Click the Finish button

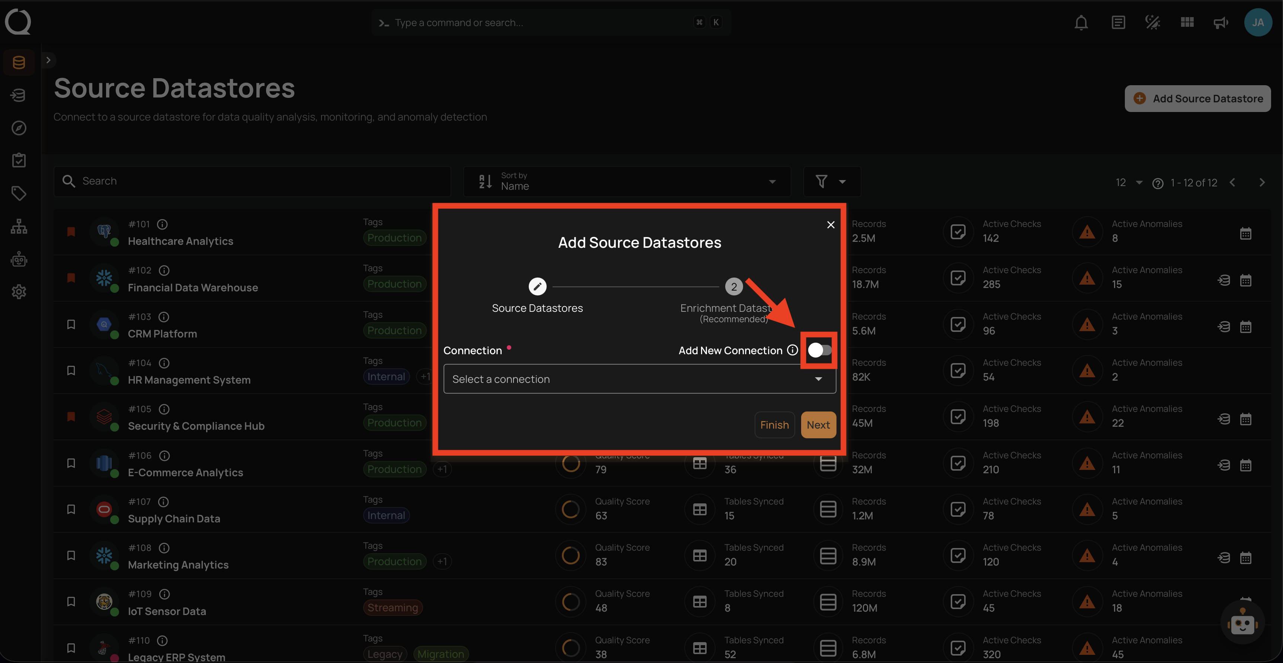(774, 425)
